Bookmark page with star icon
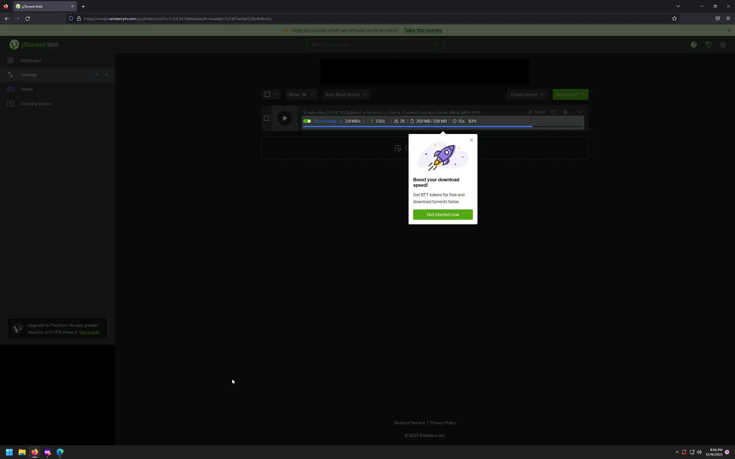Screen dimensions: 735x459 click(x=674, y=19)
